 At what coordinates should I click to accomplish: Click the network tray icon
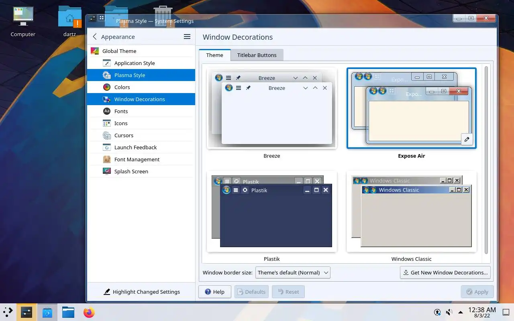point(437,312)
